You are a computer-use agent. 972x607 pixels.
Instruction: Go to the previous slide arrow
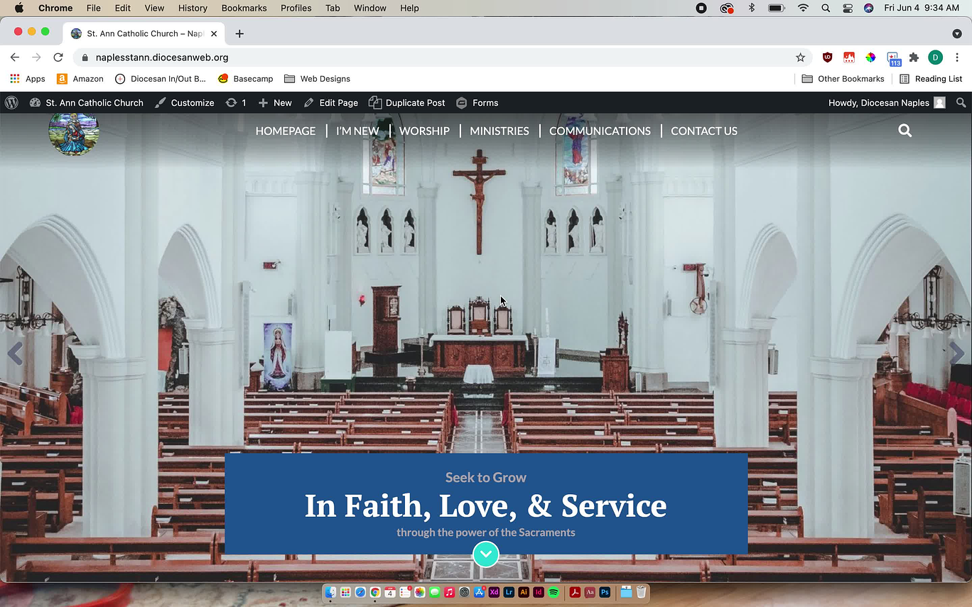click(x=15, y=353)
